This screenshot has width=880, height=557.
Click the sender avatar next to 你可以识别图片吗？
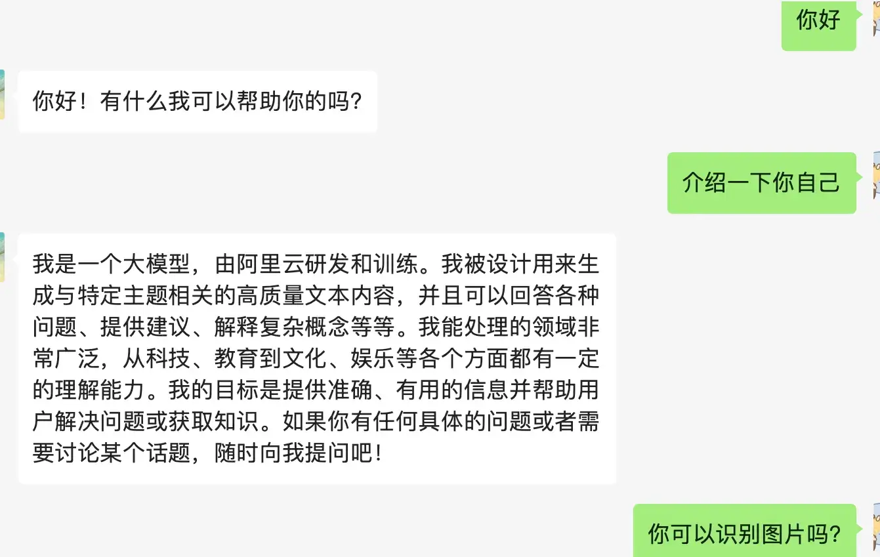[x=877, y=527]
